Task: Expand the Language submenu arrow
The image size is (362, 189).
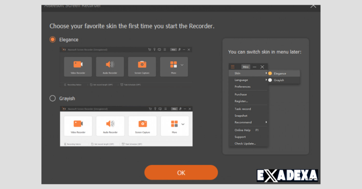Action: (266, 80)
